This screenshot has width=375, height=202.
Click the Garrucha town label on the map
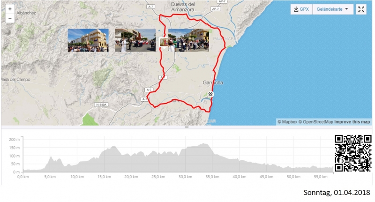click(213, 83)
